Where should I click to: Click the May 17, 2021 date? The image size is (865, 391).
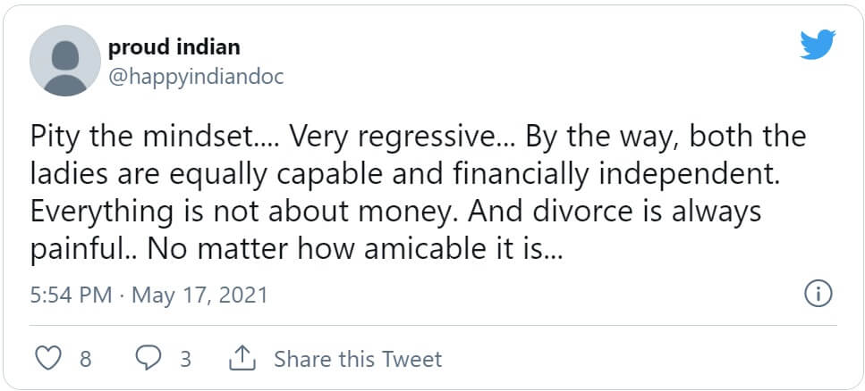tap(199, 295)
